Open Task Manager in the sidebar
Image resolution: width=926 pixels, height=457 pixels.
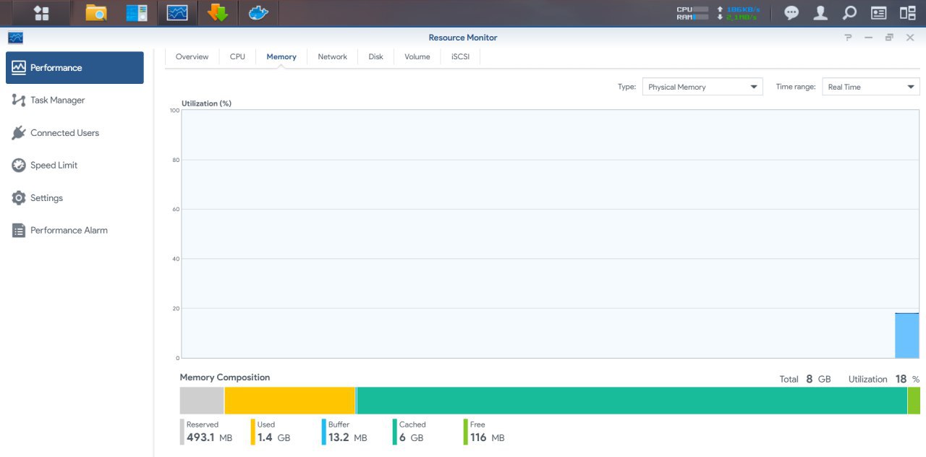(75, 100)
